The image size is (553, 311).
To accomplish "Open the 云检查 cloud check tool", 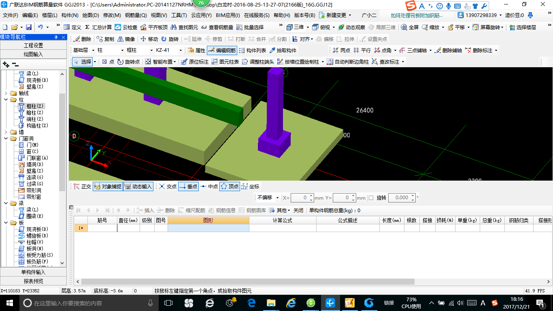I will click(x=126, y=27).
